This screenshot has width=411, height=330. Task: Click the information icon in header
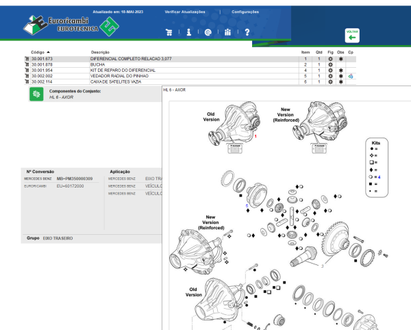[x=189, y=32]
